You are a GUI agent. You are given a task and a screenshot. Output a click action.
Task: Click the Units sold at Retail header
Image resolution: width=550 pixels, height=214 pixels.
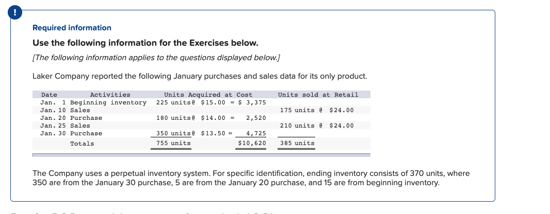[318, 95]
